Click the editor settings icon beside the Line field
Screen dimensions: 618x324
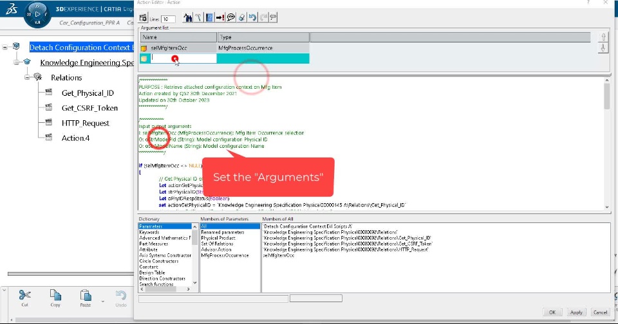(143, 18)
